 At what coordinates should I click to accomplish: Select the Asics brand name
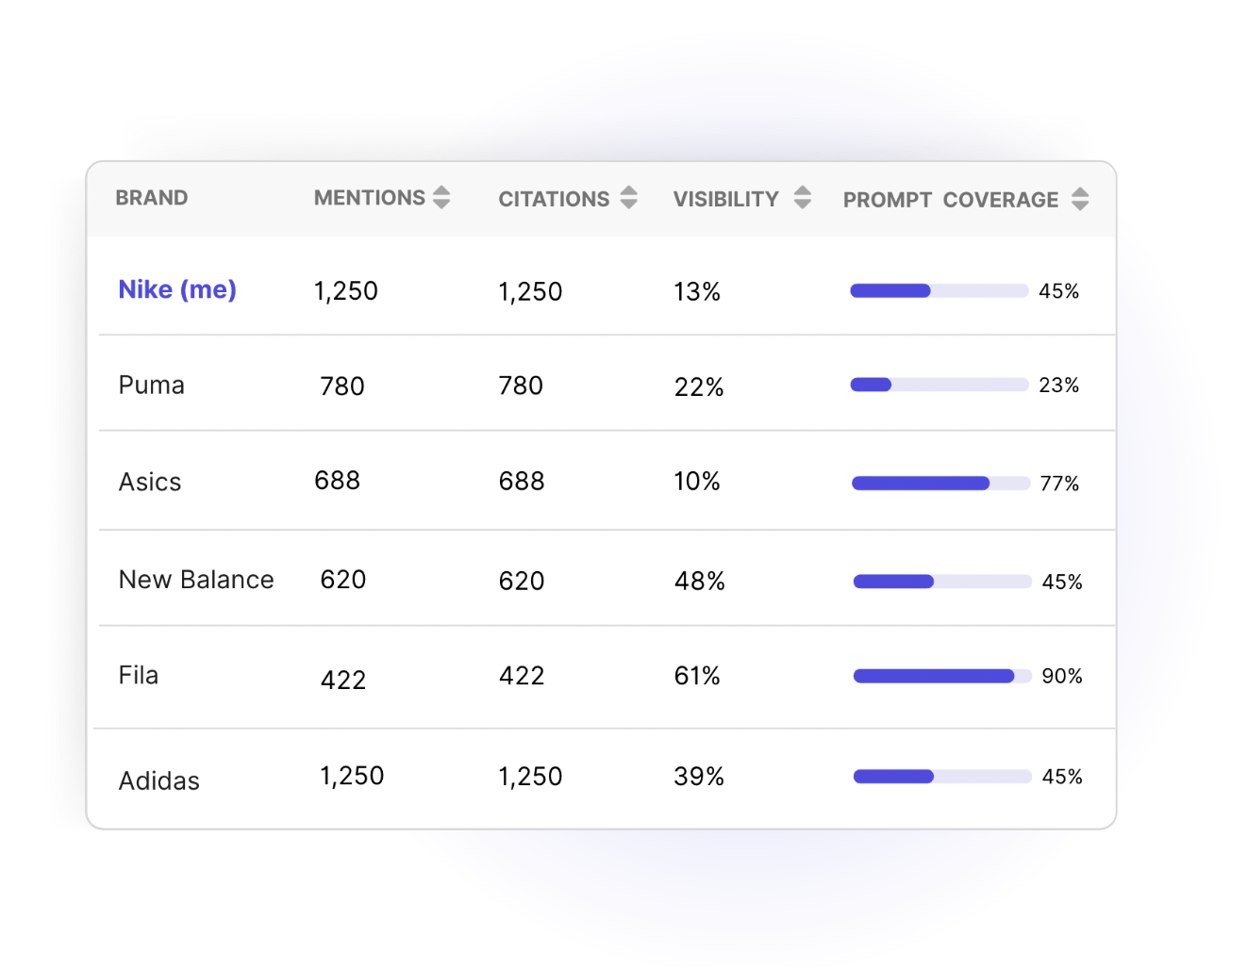pos(150,482)
